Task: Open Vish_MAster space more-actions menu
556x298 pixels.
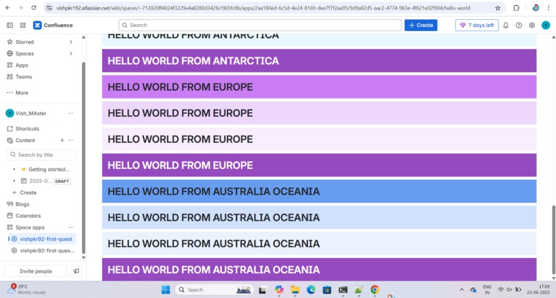Action: (x=71, y=113)
